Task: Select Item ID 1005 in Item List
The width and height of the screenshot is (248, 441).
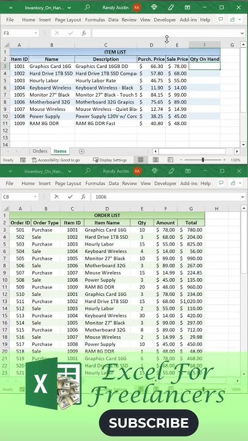Action: point(19,95)
